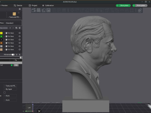This screenshot has height=113, width=151.
Task: Toggle the Advanced mode switch
Action: (x=13, y=55)
